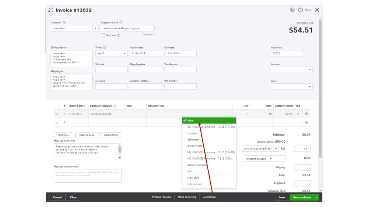
Task: Click the Save button
Action: click(x=281, y=197)
